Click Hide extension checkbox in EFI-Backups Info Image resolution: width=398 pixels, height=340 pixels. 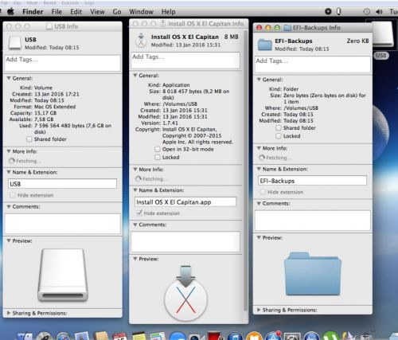(x=263, y=192)
